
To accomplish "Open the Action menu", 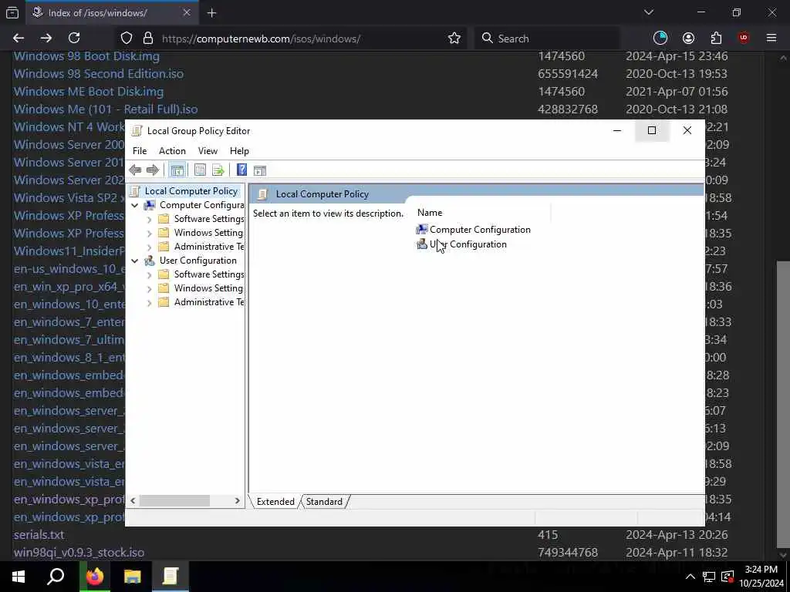I will click(x=172, y=151).
